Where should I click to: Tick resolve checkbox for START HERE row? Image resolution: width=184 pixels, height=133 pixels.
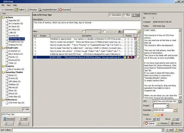click(139, 57)
